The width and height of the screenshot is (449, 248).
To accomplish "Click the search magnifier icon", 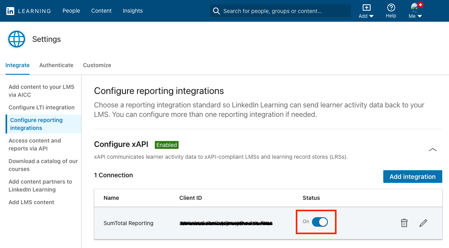I will click(217, 11).
